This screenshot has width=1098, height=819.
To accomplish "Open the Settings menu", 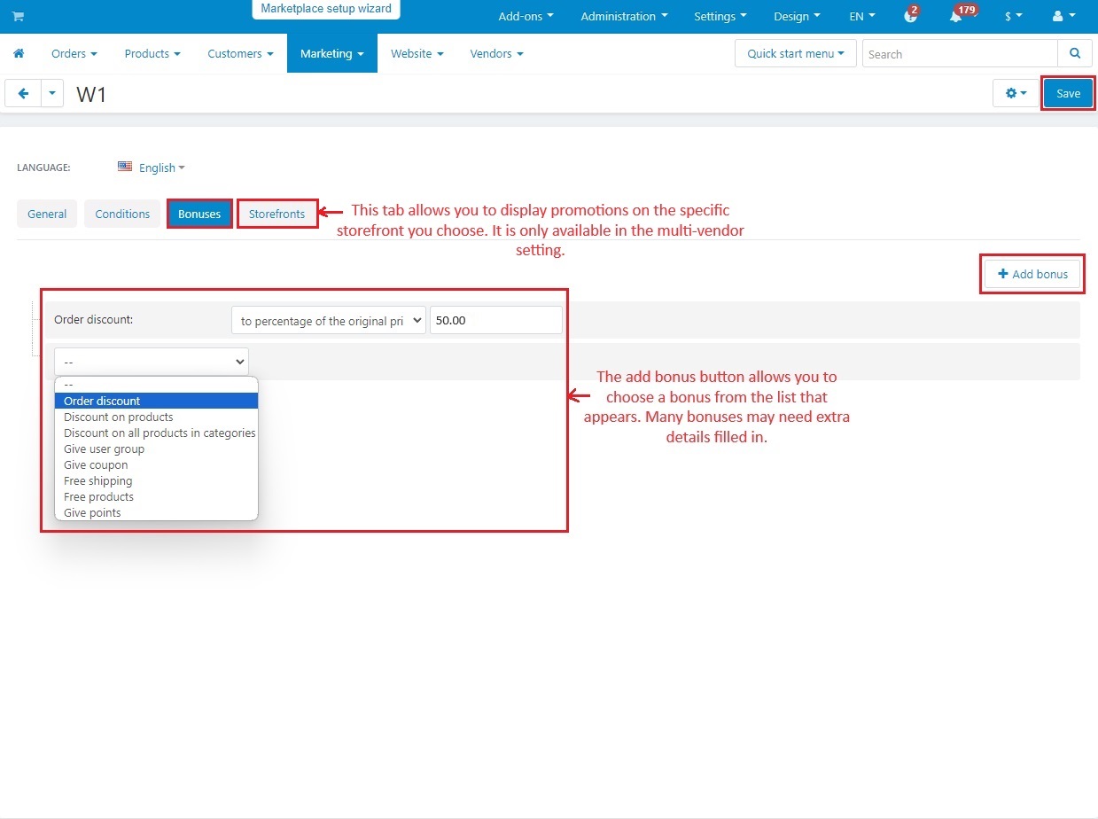I will tap(720, 16).
